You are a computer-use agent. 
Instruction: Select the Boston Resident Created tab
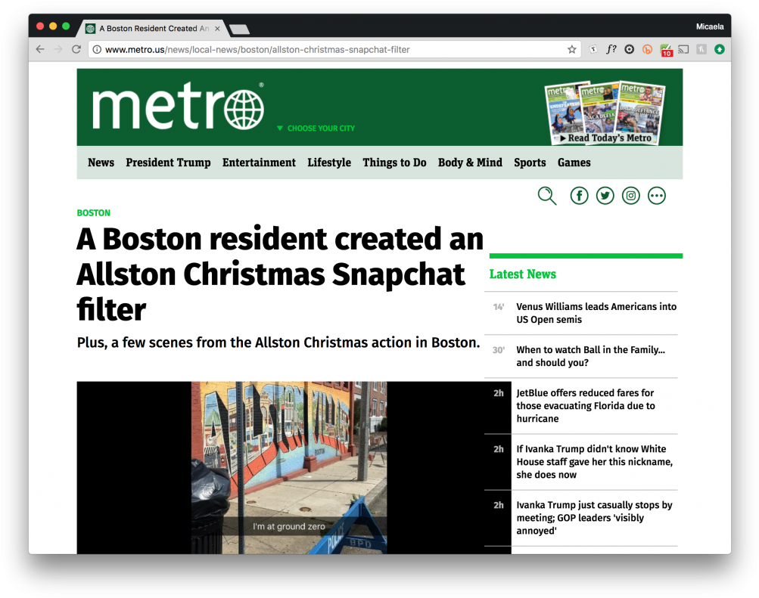click(154, 29)
